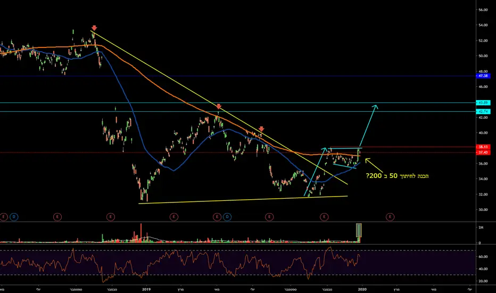The width and height of the screenshot is (496, 293).
Task: Click the 2M label on the volume scale
Action: click(x=481, y=227)
